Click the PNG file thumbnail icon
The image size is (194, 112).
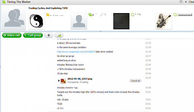pos(63,81)
